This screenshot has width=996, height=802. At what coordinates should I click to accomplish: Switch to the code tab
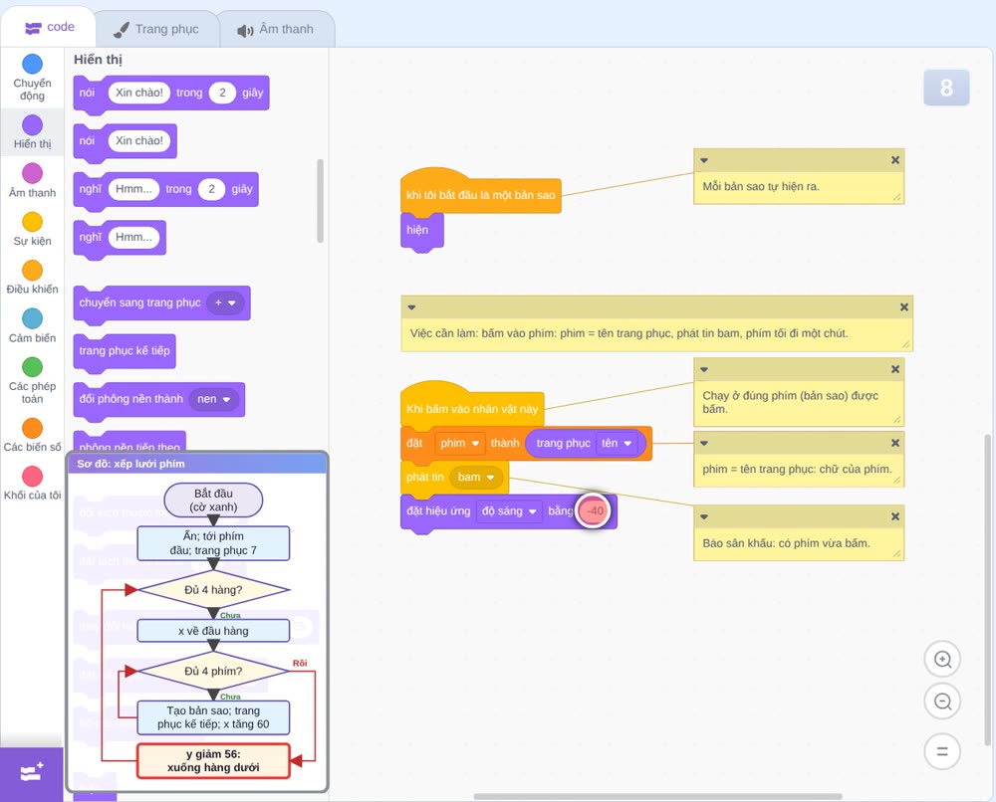(x=49, y=27)
